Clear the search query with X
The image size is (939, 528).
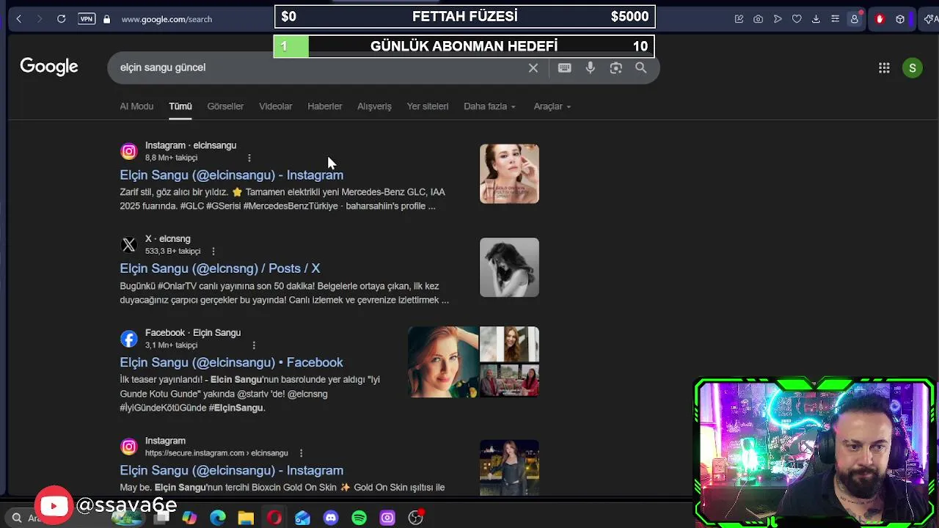533,68
